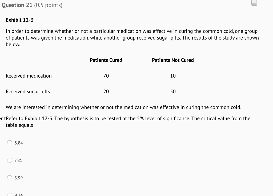Click the Question 21 heading
The image size is (273, 196).
[17, 5]
